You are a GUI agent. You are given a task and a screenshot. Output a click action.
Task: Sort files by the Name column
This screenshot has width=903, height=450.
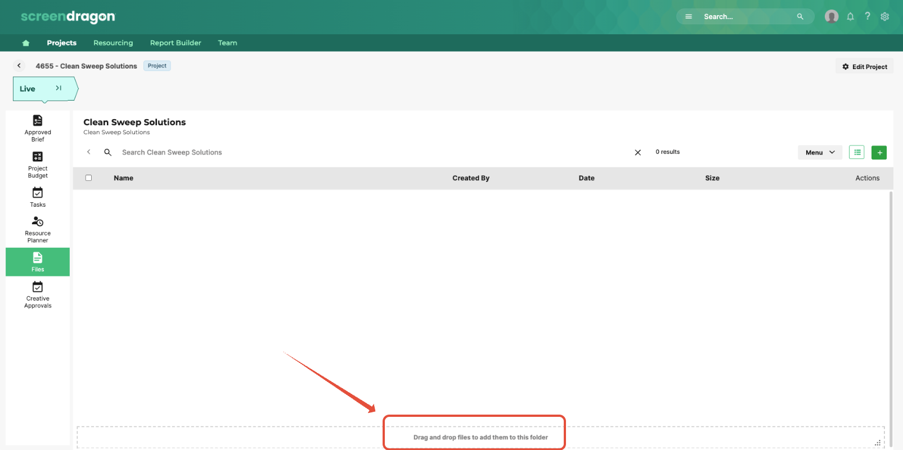(123, 178)
